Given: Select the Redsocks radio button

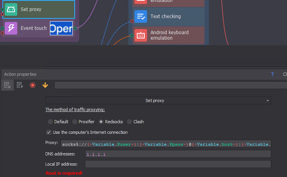Looking at the screenshot, I should 101,122.
